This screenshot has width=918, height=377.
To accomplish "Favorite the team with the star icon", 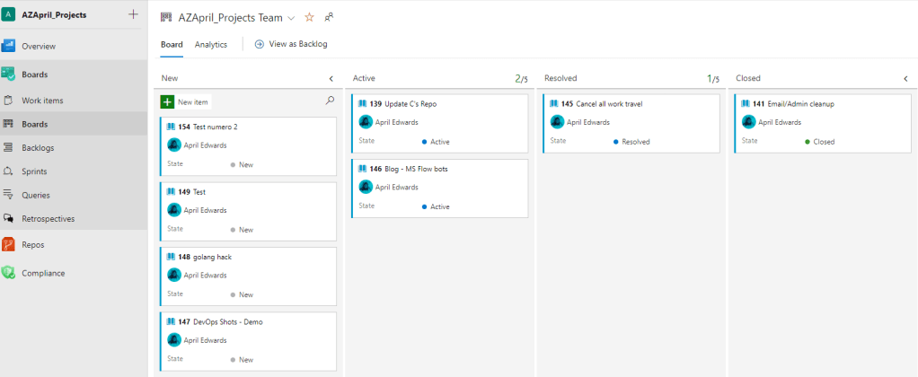I will pos(310,17).
